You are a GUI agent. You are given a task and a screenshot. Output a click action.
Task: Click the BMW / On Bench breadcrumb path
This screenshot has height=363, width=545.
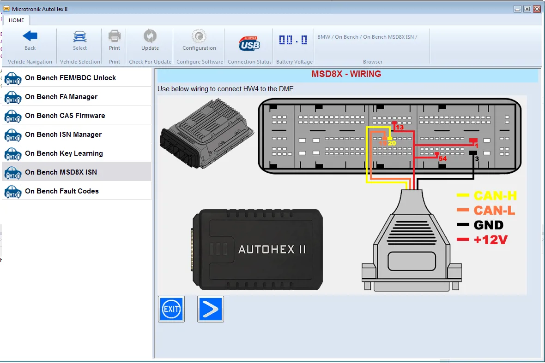click(367, 37)
